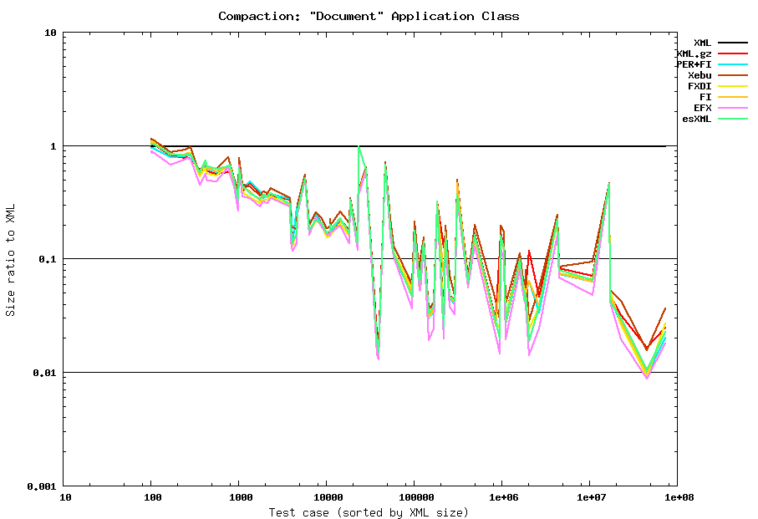This screenshot has width=758, height=519.
Task: Select the cyan PER+FI legend line sample
Action: click(732, 64)
